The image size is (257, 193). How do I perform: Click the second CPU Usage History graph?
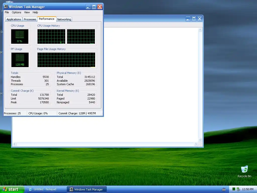click(81, 36)
